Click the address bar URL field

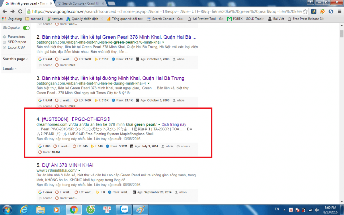[167, 11]
